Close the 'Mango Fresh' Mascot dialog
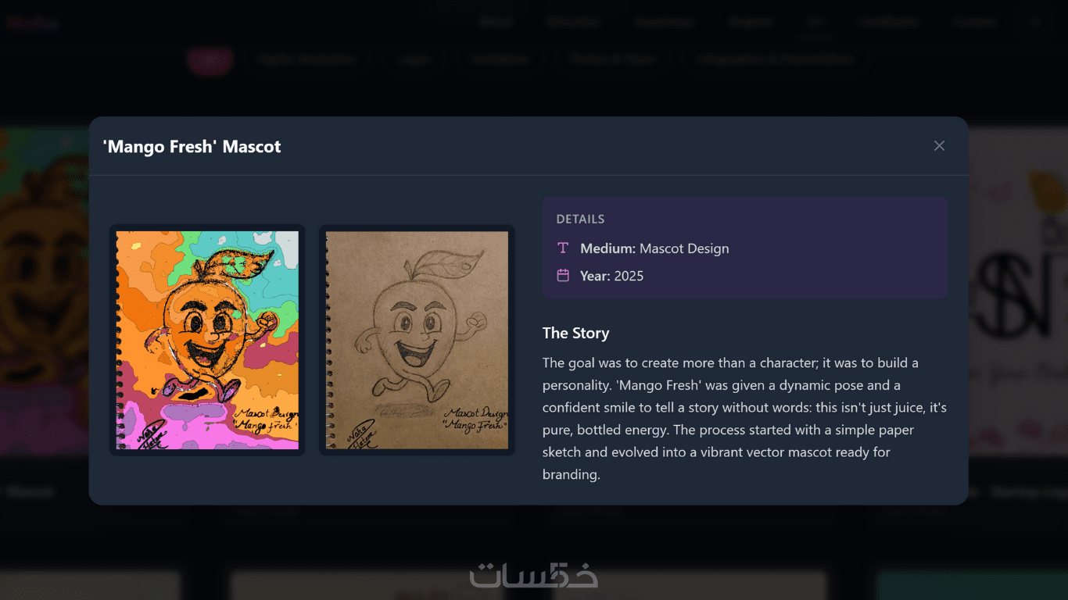Image resolution: width=1068 pixels, height=600 pixels. click(x=939, y=146)
